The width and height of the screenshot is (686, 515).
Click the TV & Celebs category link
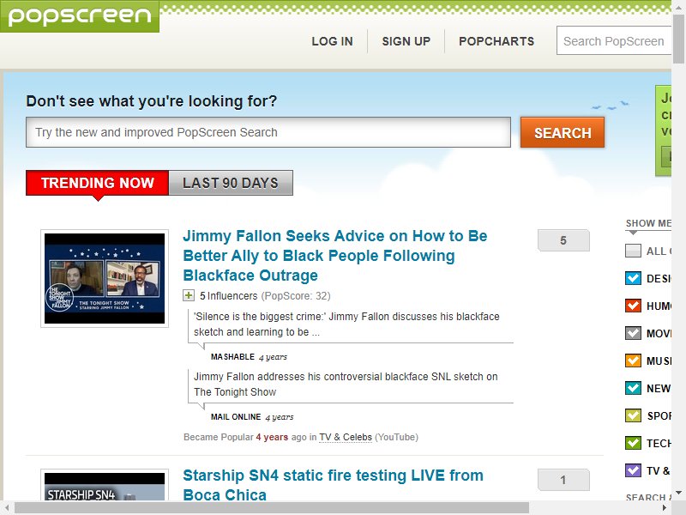[x=346, y=437]
